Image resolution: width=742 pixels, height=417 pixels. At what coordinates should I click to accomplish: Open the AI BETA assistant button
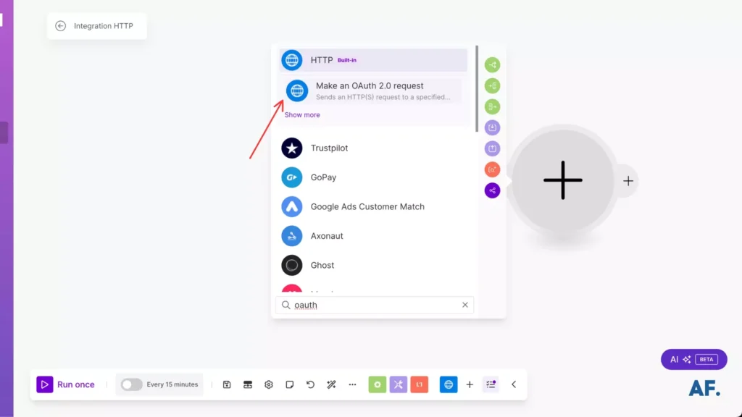point(693,359)
